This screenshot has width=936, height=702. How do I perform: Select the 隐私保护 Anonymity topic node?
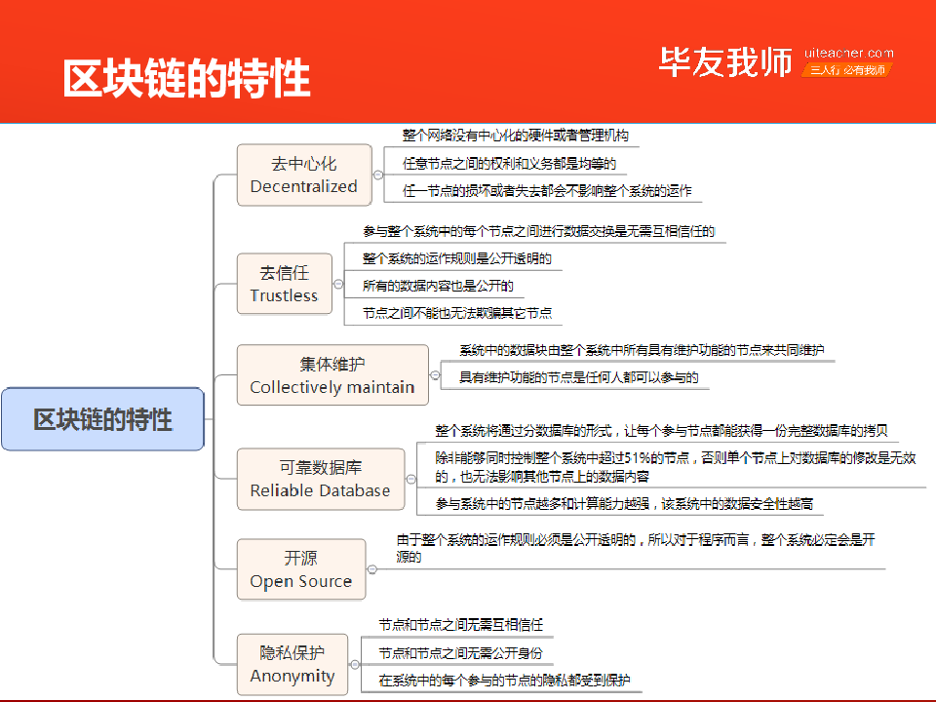click(292, 664)
